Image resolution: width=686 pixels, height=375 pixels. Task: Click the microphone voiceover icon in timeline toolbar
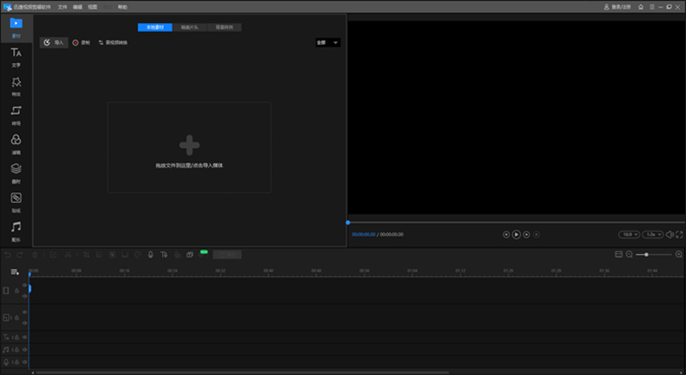(x=151, y=255)
